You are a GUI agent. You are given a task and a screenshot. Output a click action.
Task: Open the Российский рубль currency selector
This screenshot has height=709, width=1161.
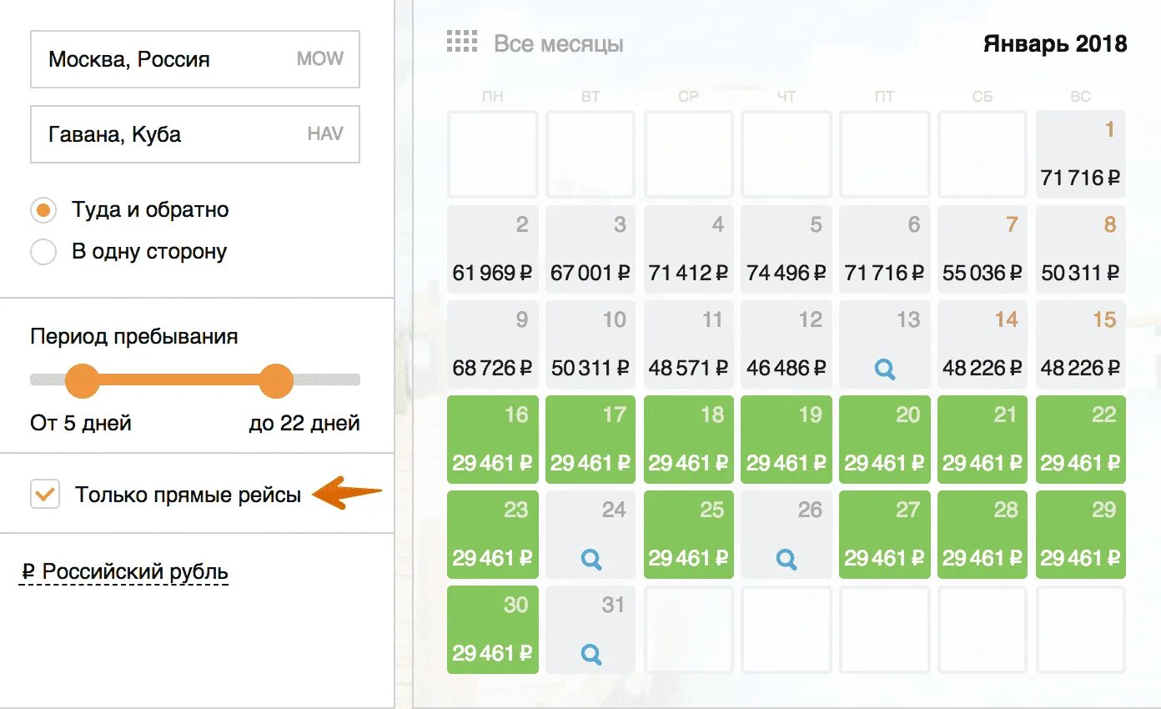pyautogui.click(x=124, y=572)
